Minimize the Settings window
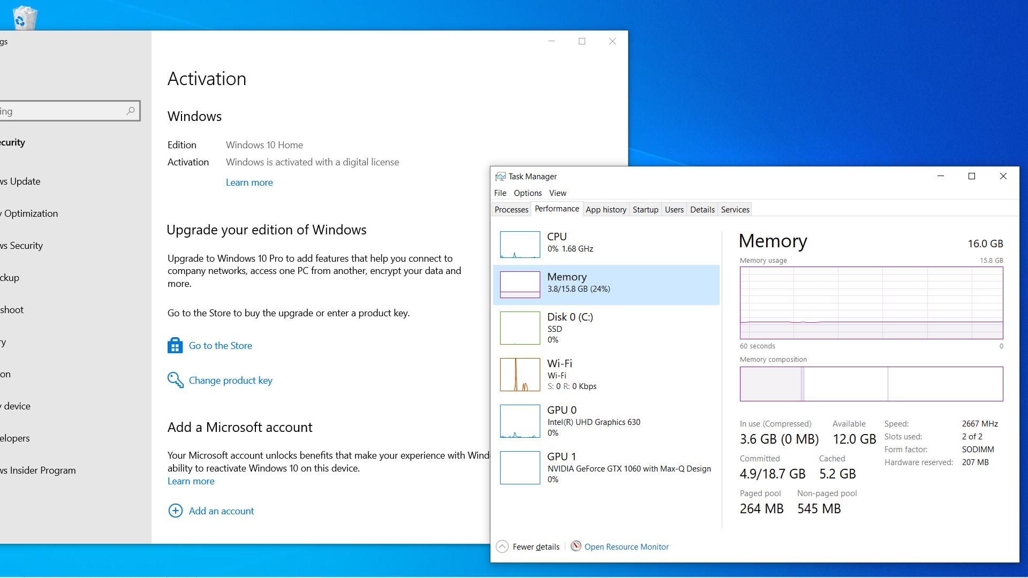Image resolution: width=1028 pixels, height=578 pixels. click(551, 41)
